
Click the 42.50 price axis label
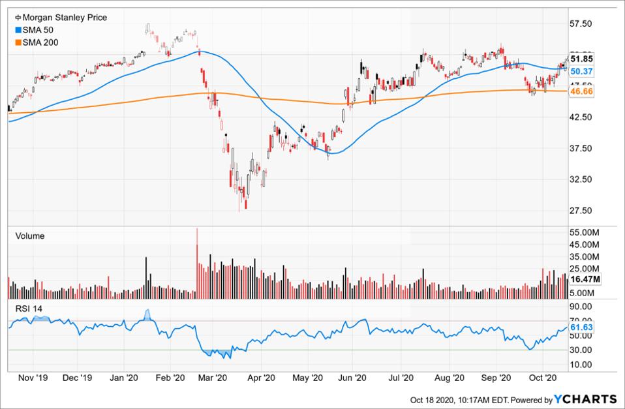click(581, 117)
